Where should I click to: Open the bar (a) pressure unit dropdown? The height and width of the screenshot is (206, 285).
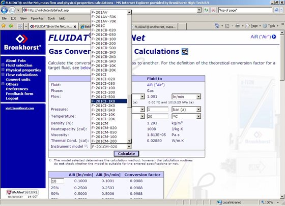tap(198, 110)
